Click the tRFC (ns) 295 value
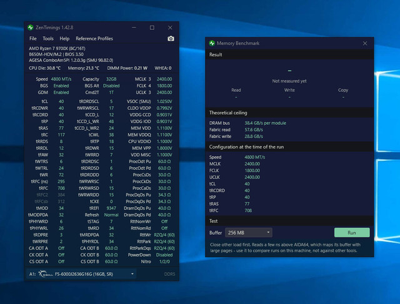This screenshot has height=304, width=400. [x=61, y=182]
